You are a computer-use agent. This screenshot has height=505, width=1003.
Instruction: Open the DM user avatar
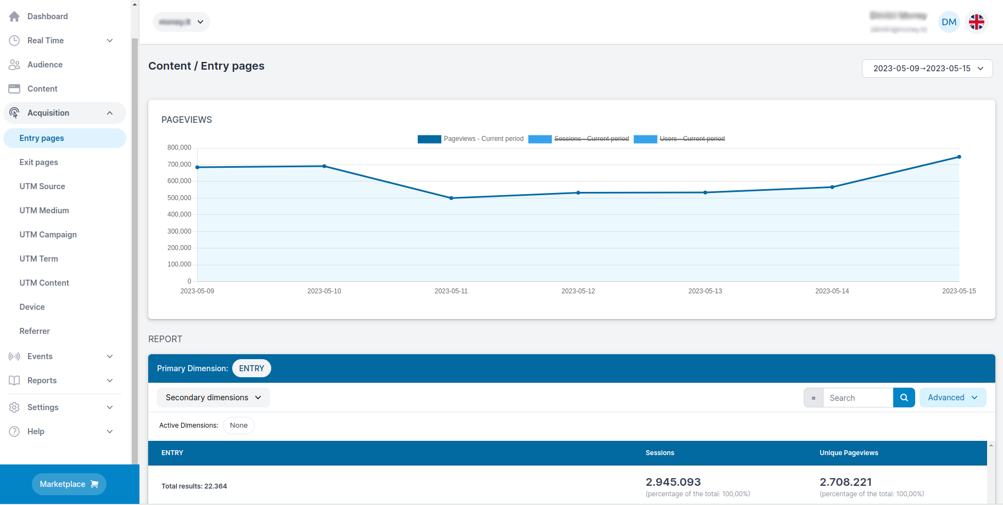point(949,22)
